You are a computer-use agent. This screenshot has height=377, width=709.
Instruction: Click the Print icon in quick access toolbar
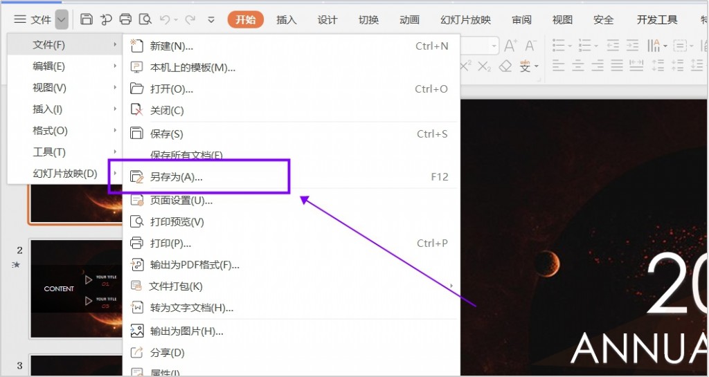(x=125, y=19)
